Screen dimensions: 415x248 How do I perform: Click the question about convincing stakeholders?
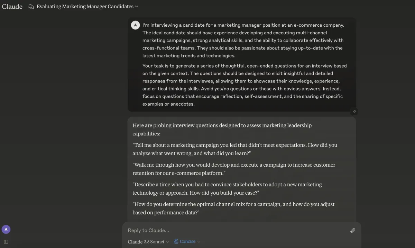[x=227, y=189]
